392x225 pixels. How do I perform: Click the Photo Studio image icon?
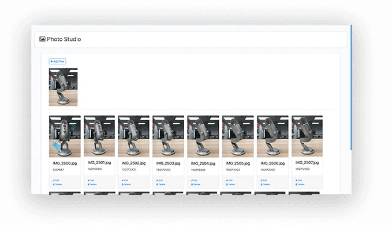tap(42, 39)
